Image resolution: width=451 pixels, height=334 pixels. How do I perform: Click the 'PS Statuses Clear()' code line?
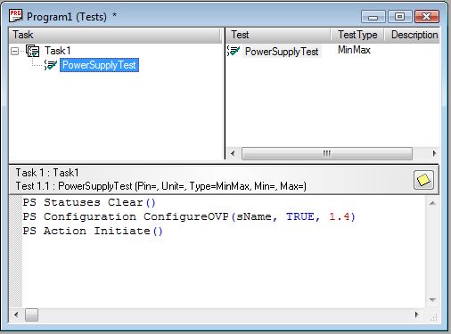(x=89, y=202)
